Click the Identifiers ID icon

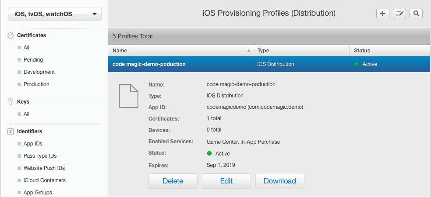point(11,131)
